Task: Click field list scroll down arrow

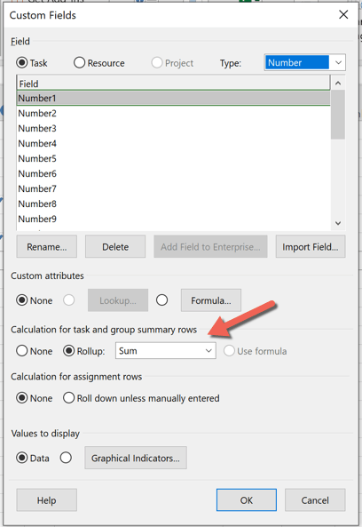Action: coord(338,223)
